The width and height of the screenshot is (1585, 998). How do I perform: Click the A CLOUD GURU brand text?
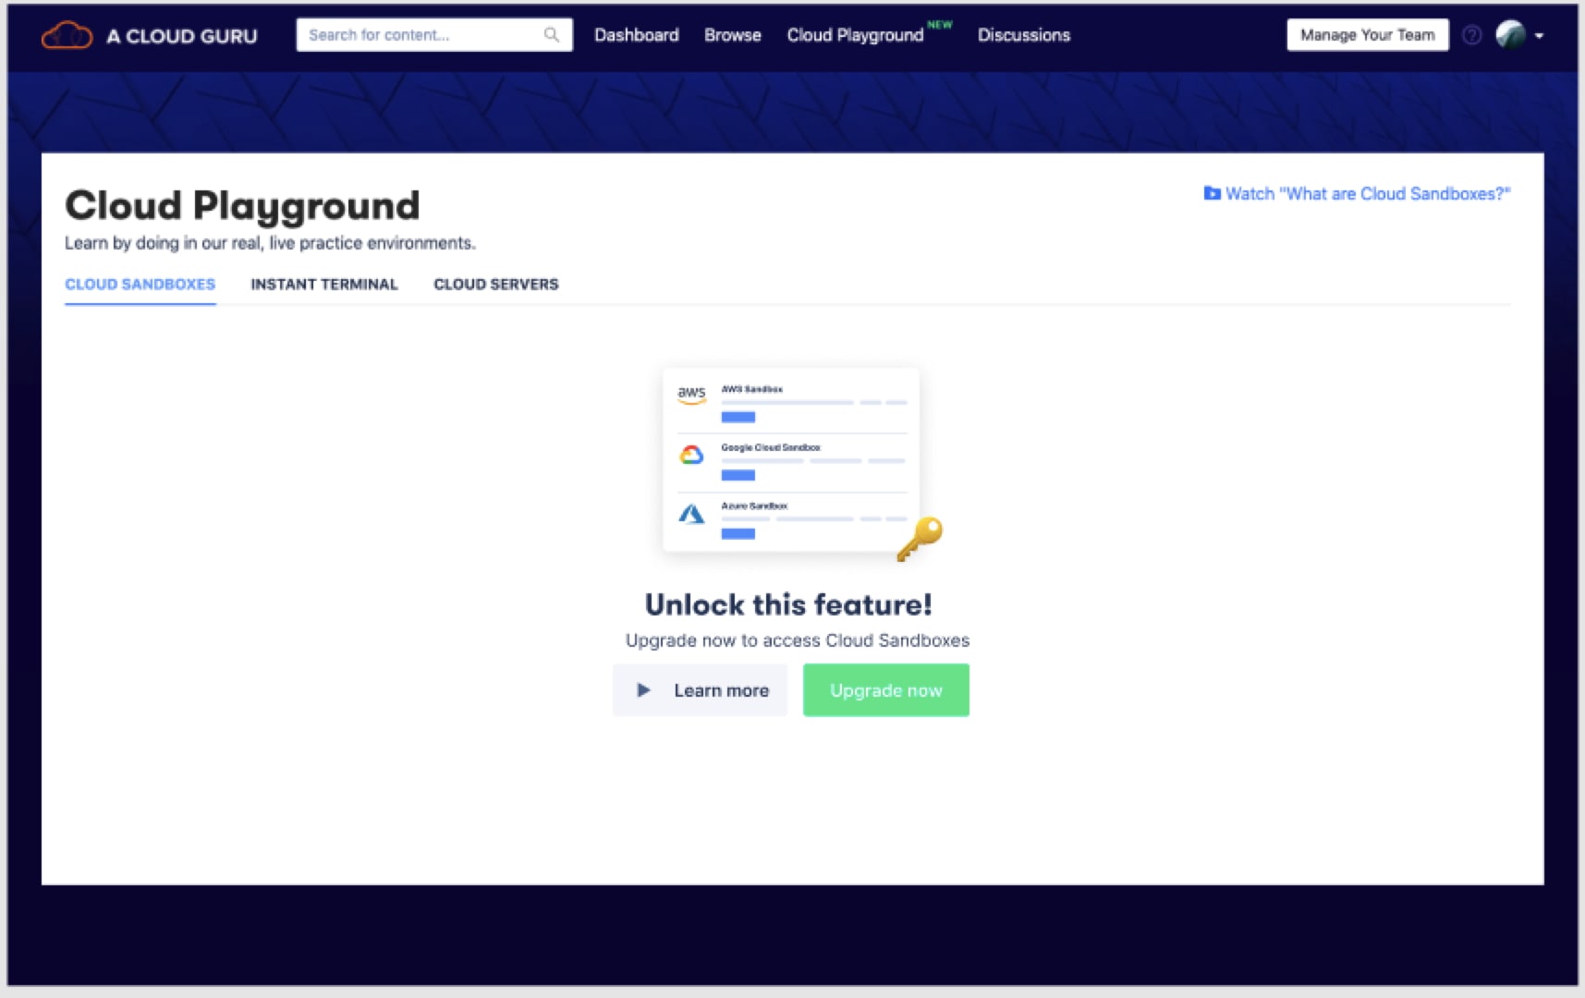[182, 36]
